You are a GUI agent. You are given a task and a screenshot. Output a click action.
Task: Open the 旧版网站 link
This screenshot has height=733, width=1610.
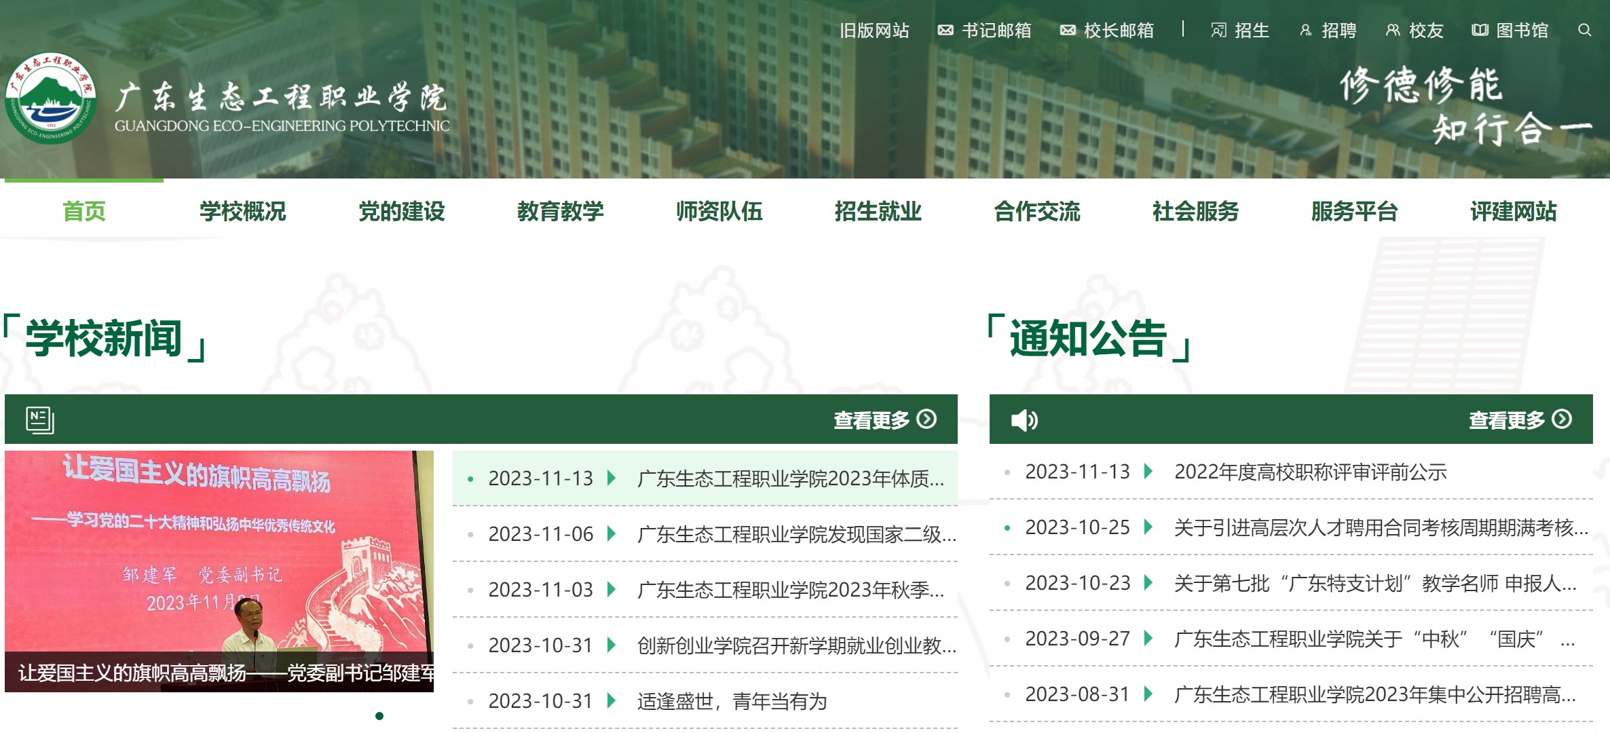point(874,31)
